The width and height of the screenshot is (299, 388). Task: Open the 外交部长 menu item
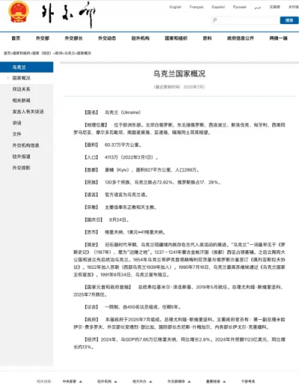click(x=73, y=38)
